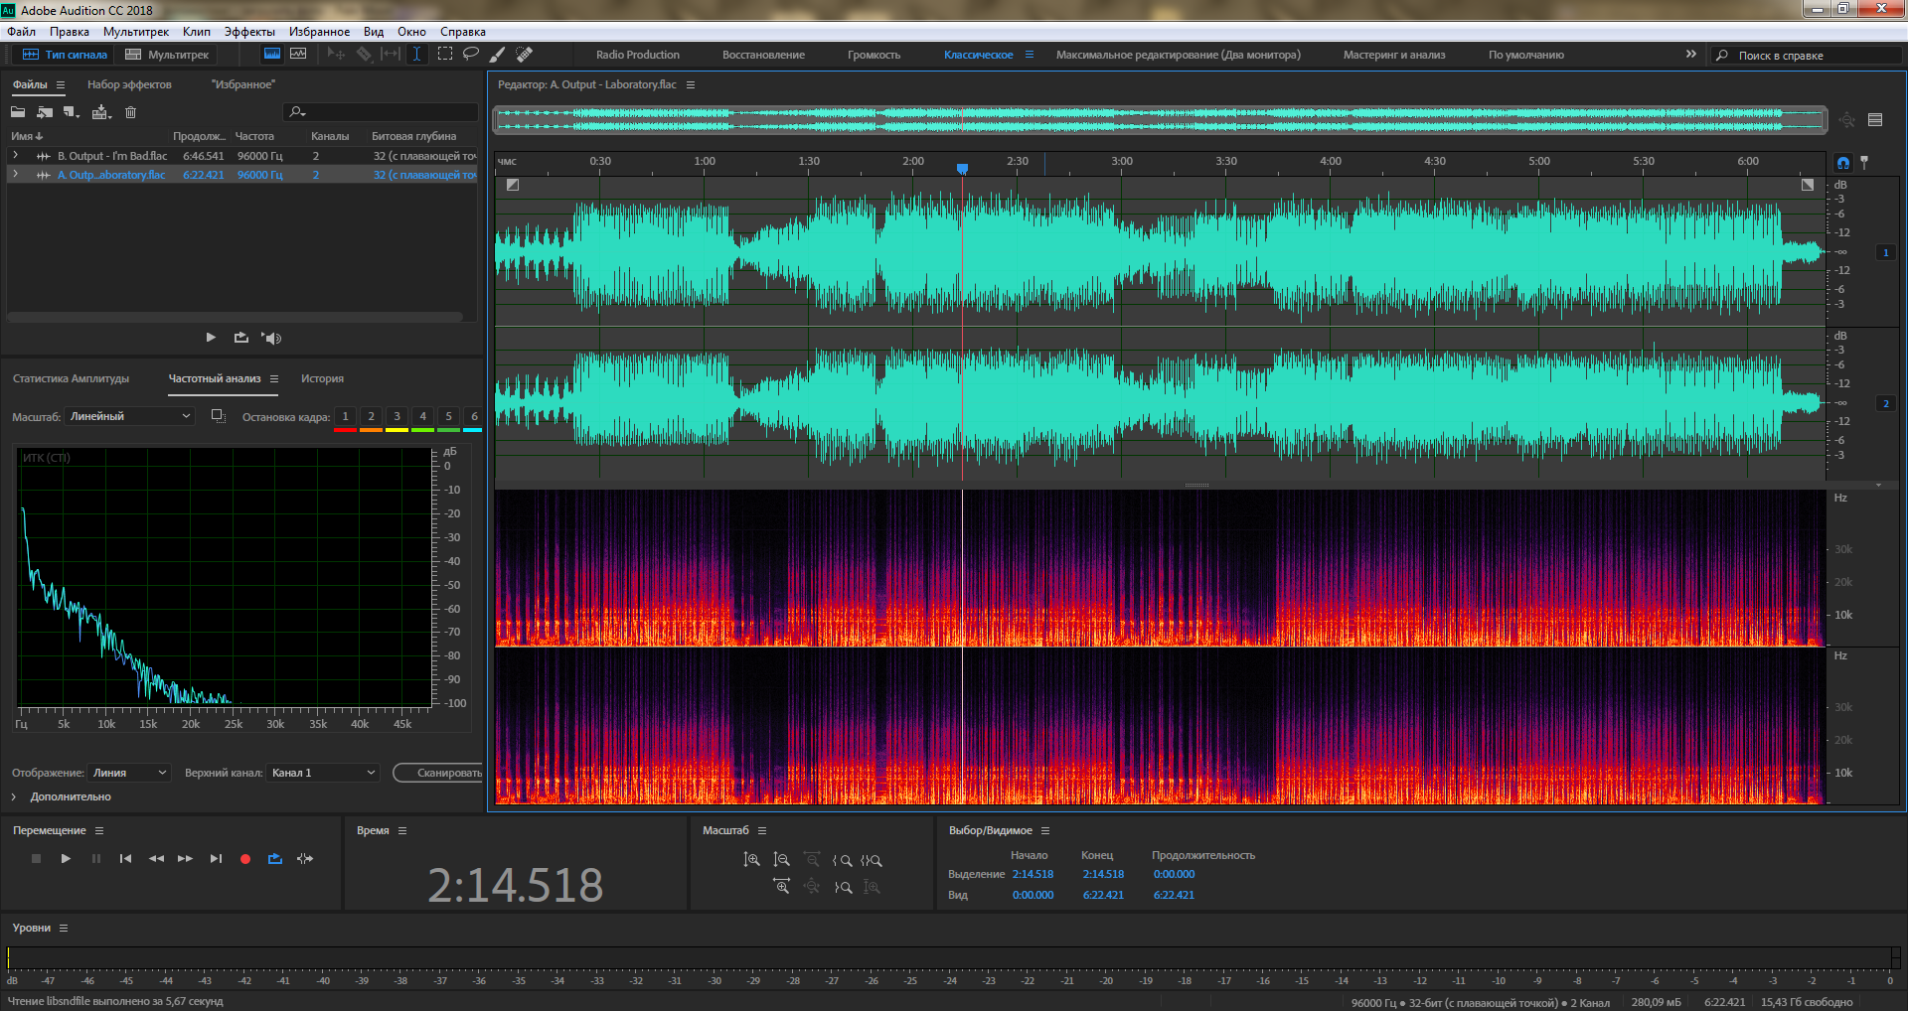1908x1011 pixels.
Task: Toggle Show Spectral Pitch Display
Action: 298,55
